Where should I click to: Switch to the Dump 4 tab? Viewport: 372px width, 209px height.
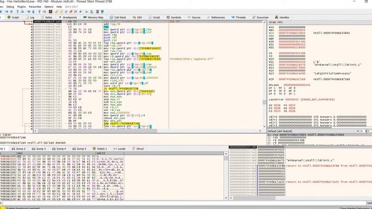point(59,149)
